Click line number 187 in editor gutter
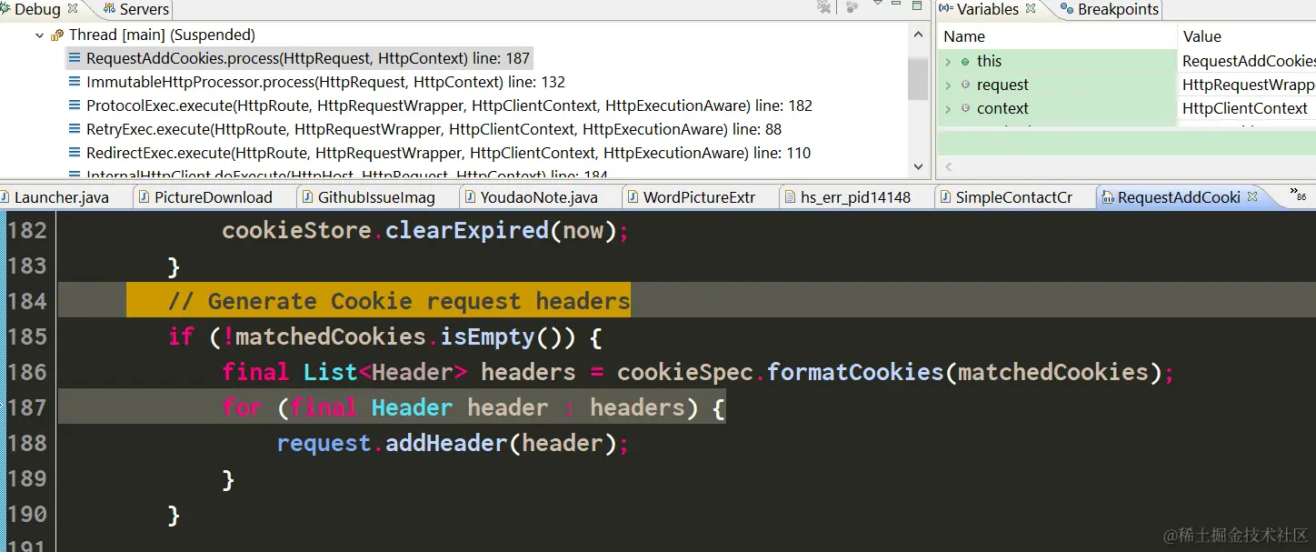This screenshot has width=1316, height=552. point(27,407)
